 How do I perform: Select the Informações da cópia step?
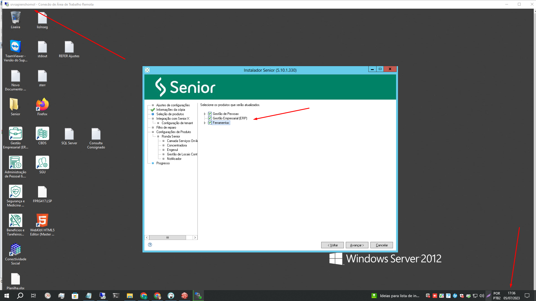pyautogui.click(x=170, y=110)
